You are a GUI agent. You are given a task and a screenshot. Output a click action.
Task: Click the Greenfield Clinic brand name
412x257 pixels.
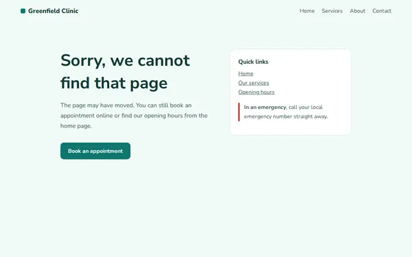53,11
